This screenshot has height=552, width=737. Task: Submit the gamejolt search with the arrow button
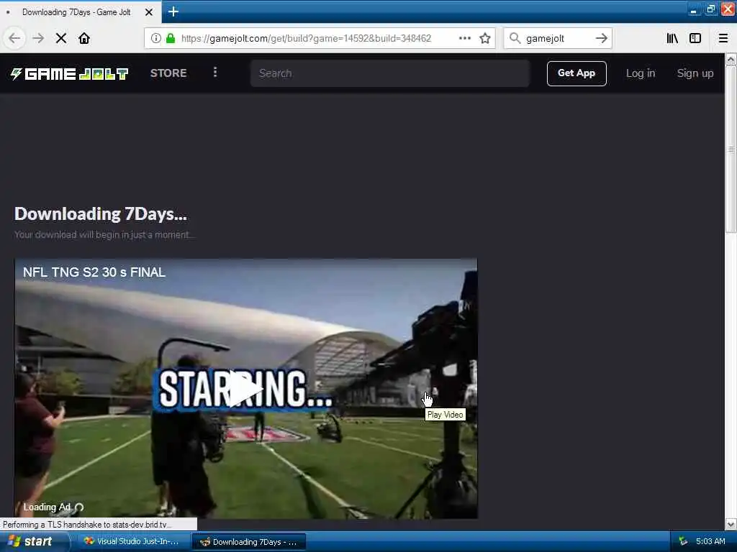click(x=602, y=38)
